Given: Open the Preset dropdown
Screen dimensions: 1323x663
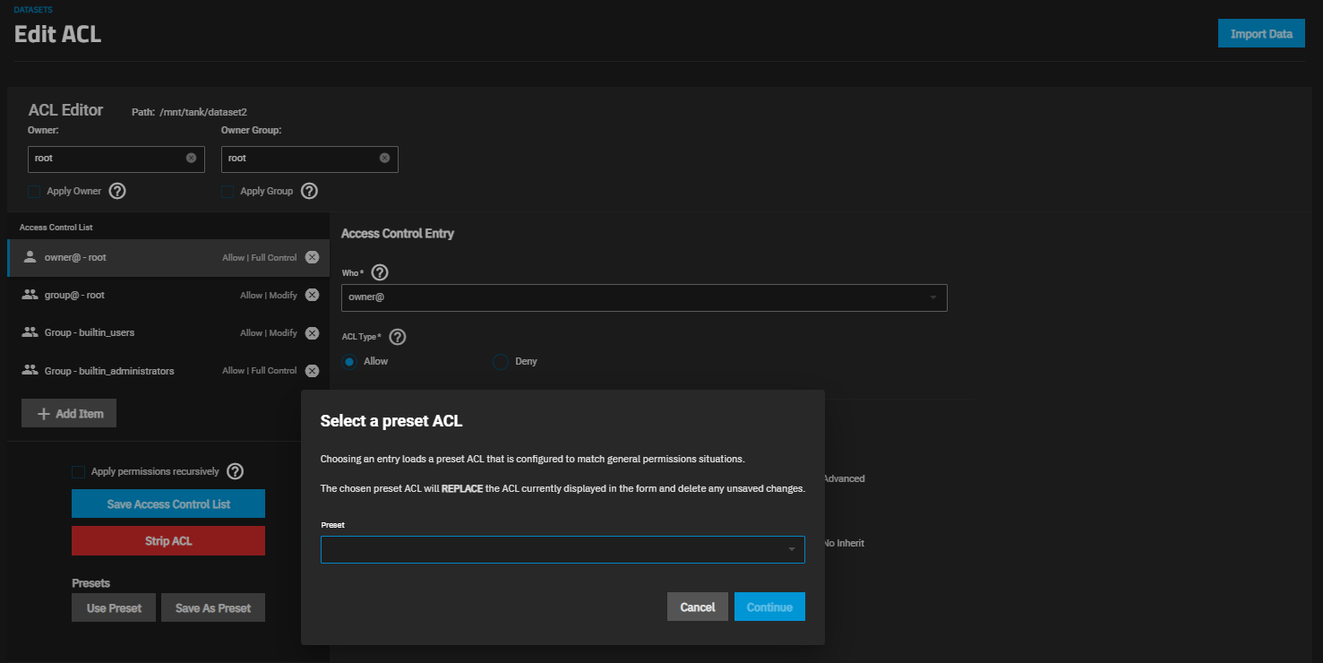Looking at the screenshot, I should tap(563, 549).
